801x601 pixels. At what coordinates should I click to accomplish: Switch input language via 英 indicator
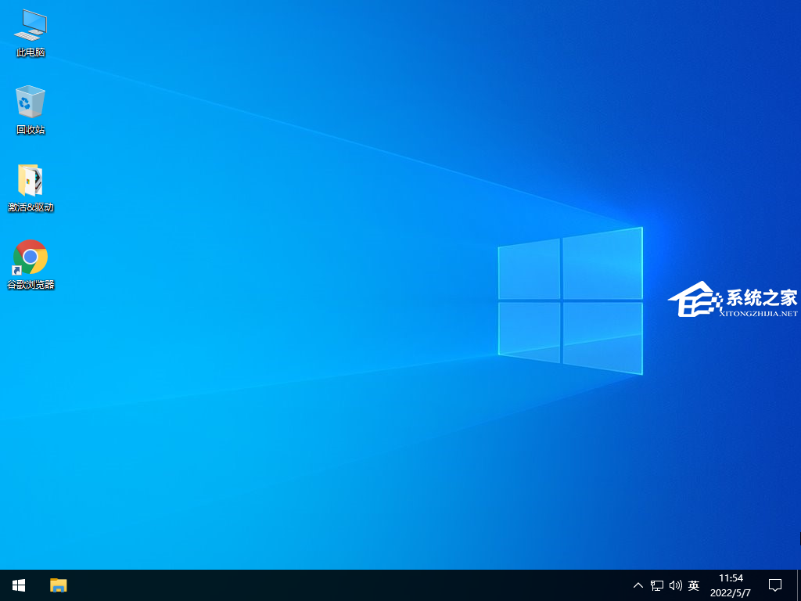pyautogui.click(x=693, y=585)
